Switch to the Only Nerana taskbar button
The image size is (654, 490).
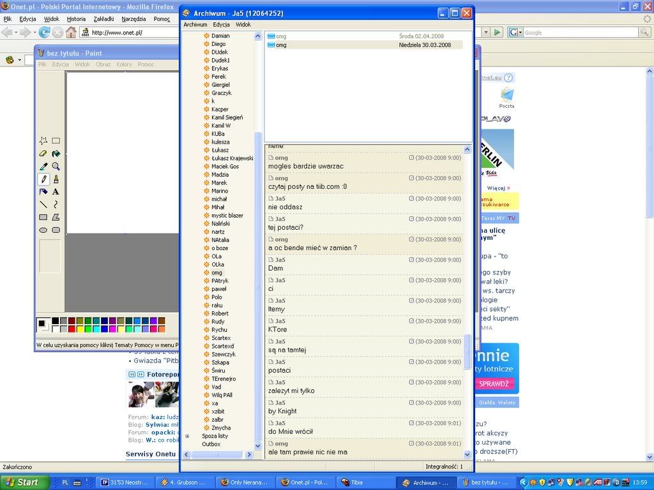coord(246,482)
